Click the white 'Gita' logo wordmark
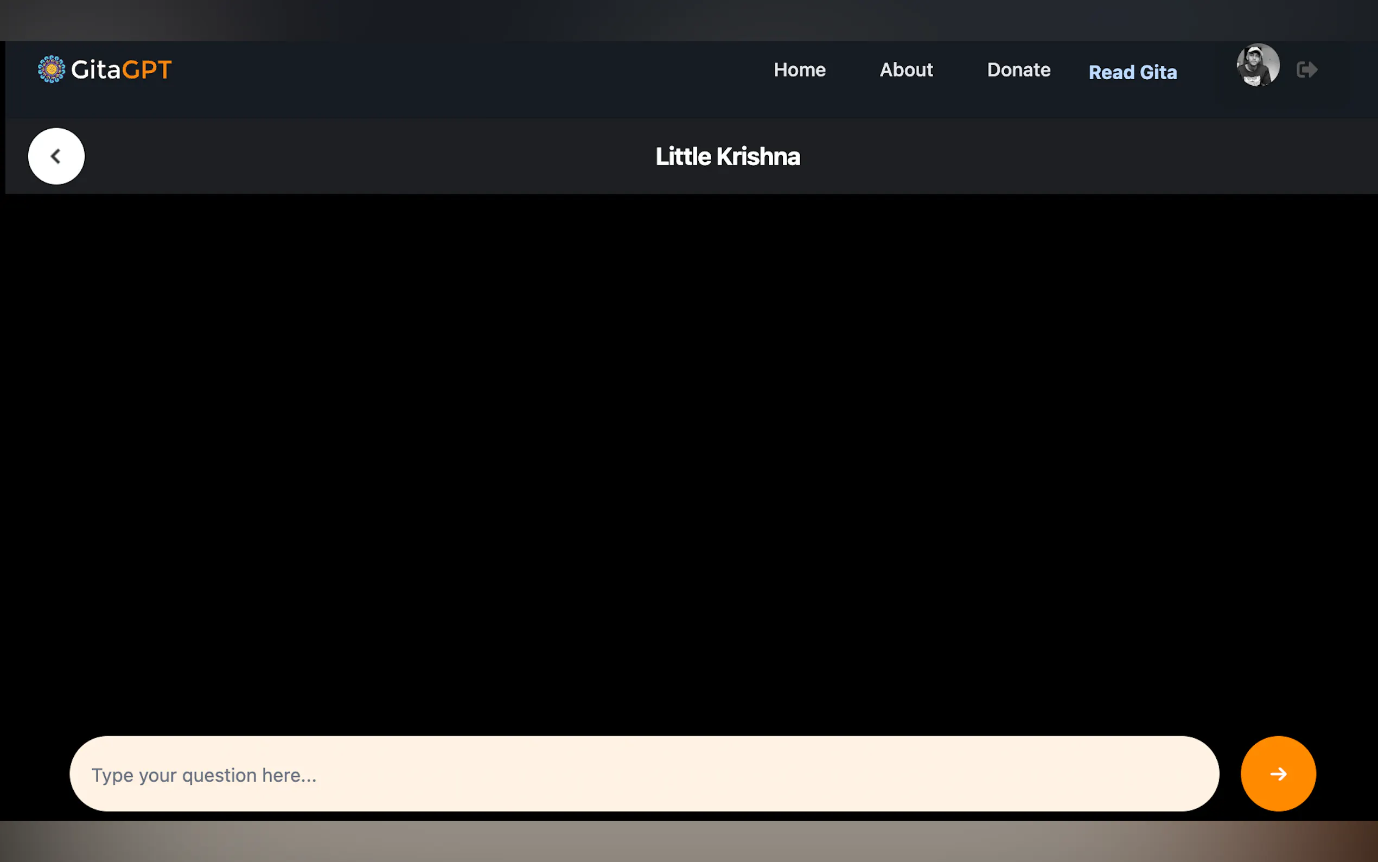The width and height of the screenshot is (1378, 862). click(x=95, y=69)
